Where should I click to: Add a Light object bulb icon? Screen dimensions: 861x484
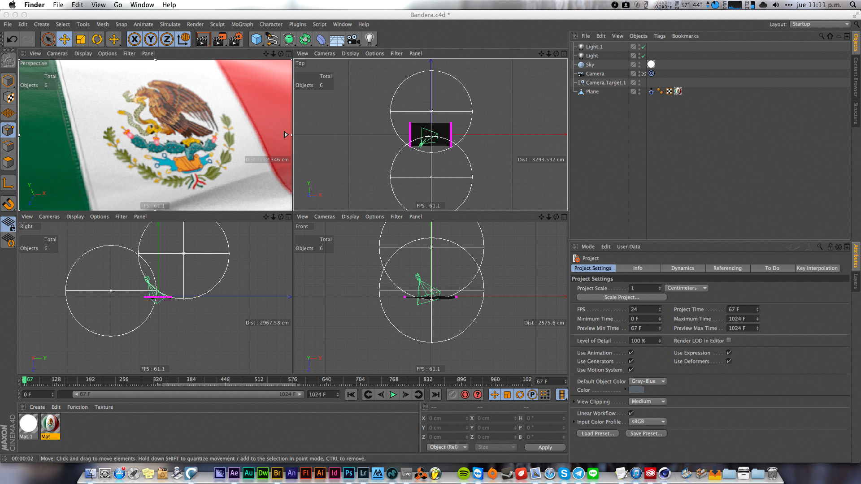point(370,39)
